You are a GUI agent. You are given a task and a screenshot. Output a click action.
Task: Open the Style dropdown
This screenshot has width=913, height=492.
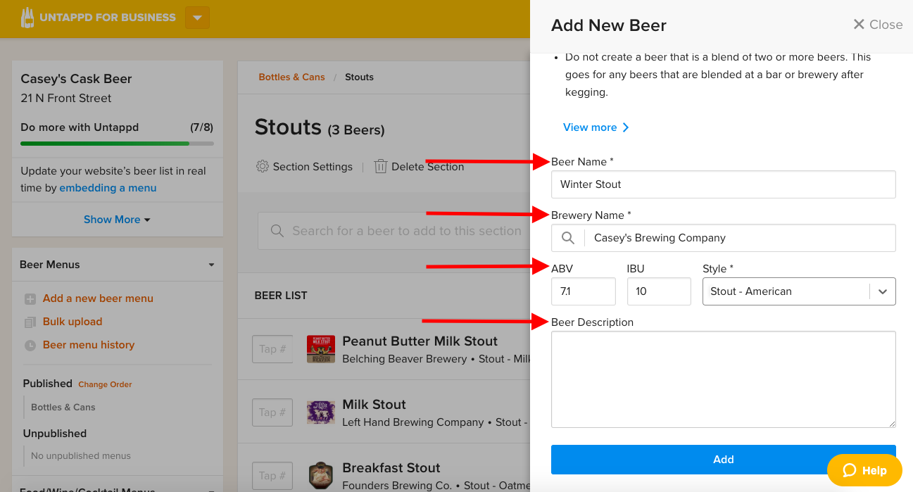(x=799, y=291)
